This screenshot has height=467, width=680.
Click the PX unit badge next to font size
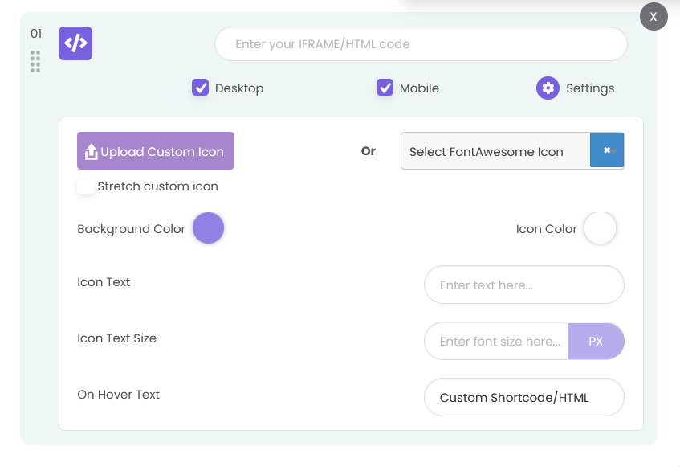click(597, 341)
